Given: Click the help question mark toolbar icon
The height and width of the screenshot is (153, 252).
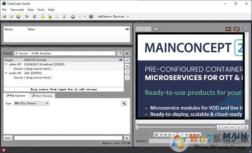Looking at the screenshot, I should point(91,16).
